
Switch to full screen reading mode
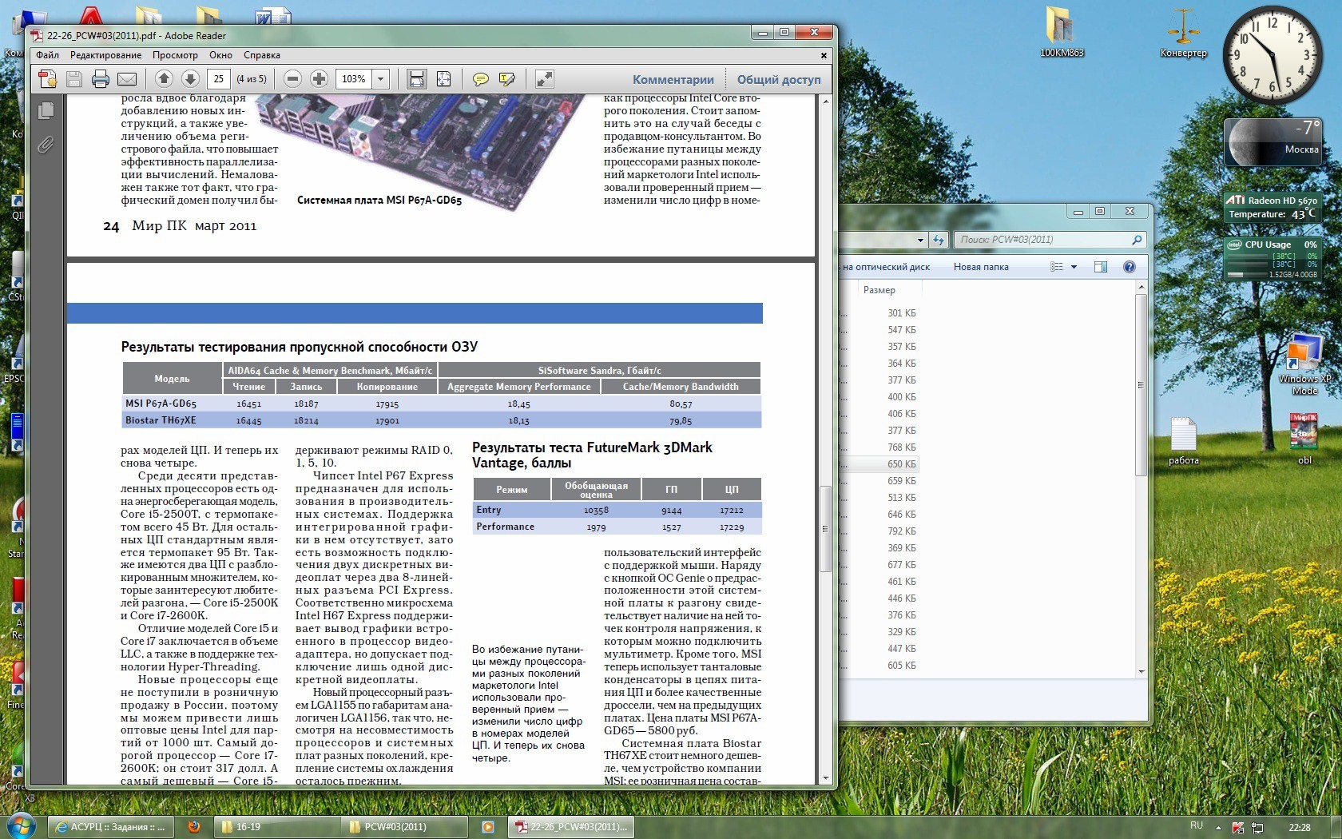point(544,79)
